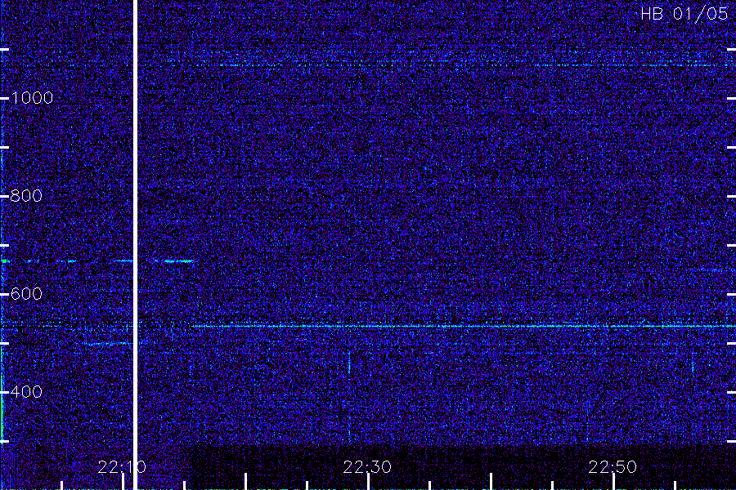Click the 22:30 time axis label

coord(367,467)
